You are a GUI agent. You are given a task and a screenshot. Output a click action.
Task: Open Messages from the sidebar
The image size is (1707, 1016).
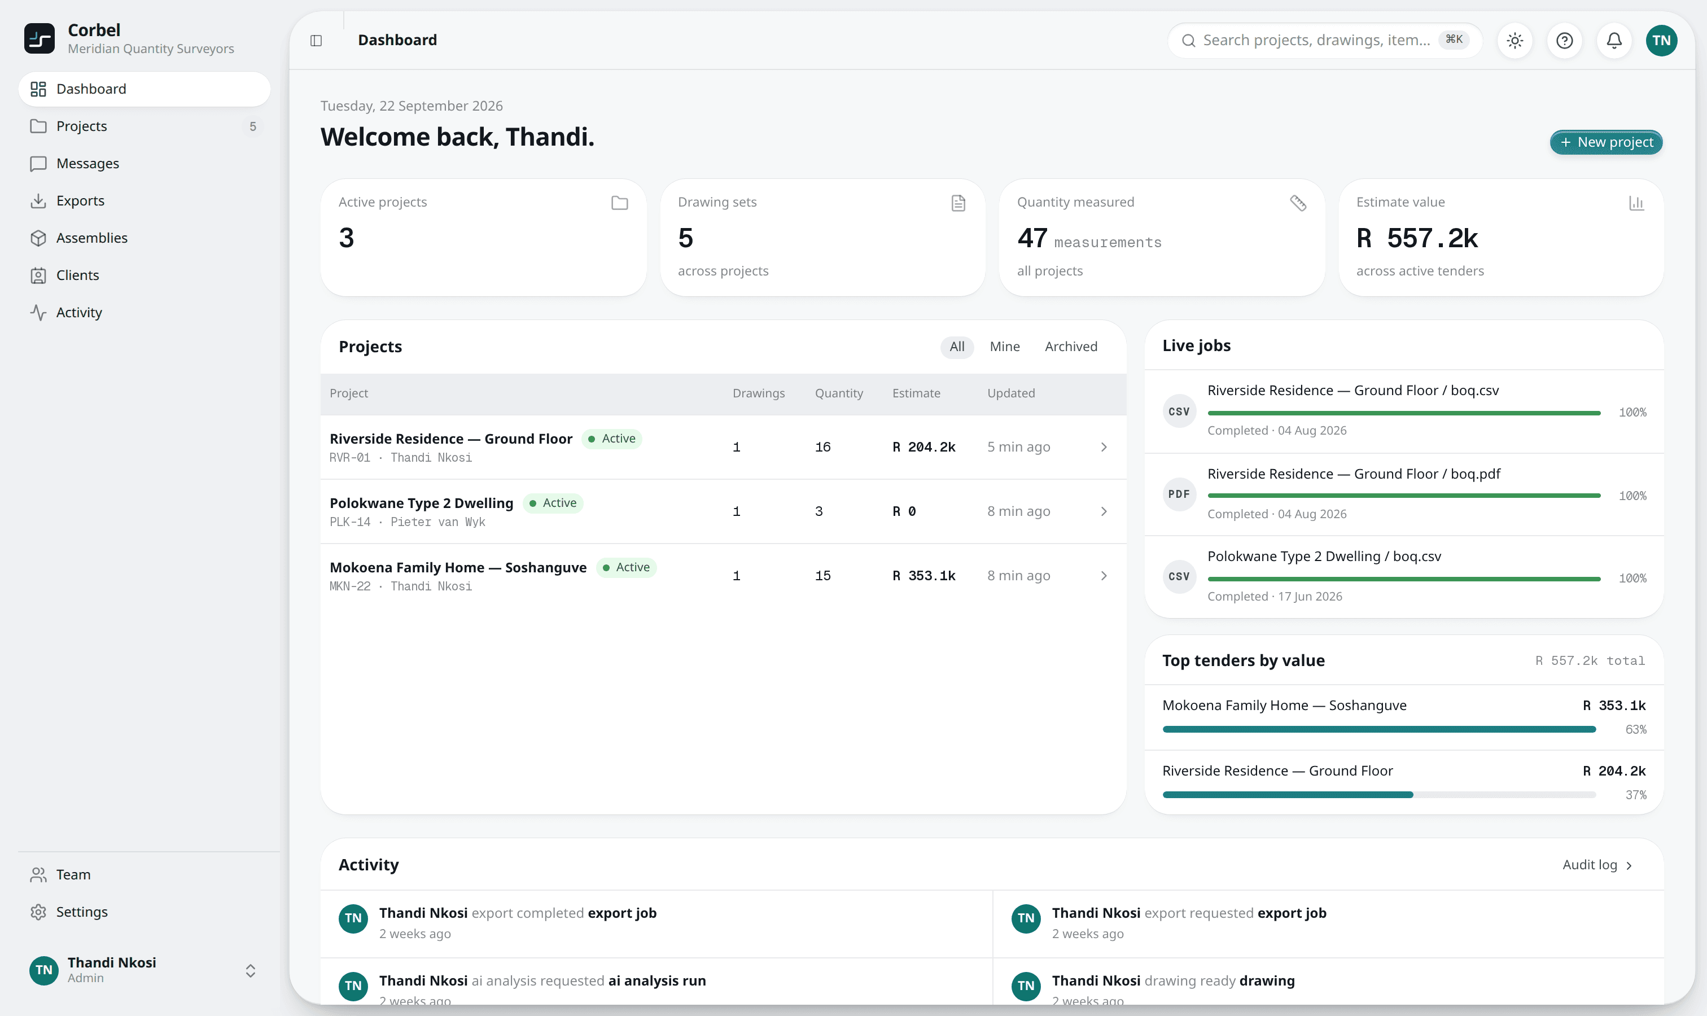(145, 164)
